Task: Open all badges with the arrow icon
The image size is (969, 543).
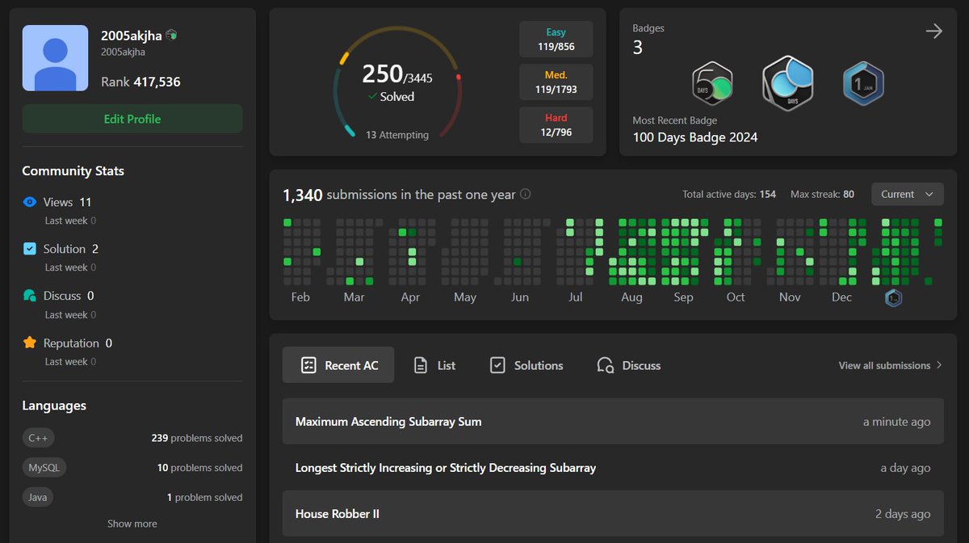Action: tap(933, 32)
